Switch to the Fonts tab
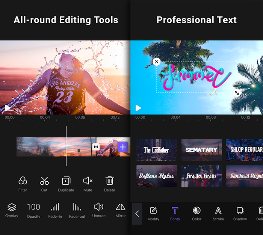The image size is (263, 235). [x=175, y=214]
